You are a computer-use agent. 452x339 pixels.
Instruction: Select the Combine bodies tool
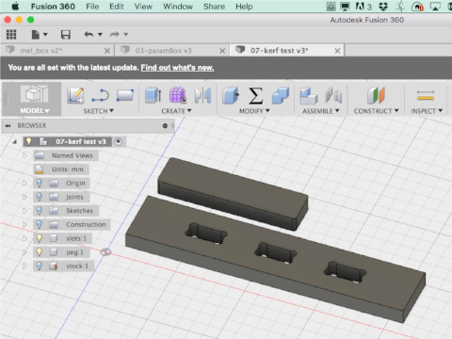(281, 95)
